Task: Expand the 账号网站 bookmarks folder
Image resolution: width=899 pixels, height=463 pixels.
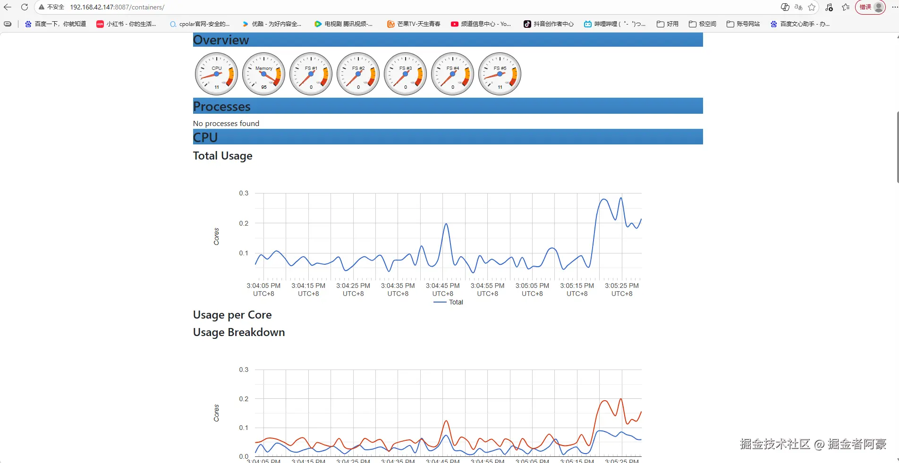Action: [743, 24]
